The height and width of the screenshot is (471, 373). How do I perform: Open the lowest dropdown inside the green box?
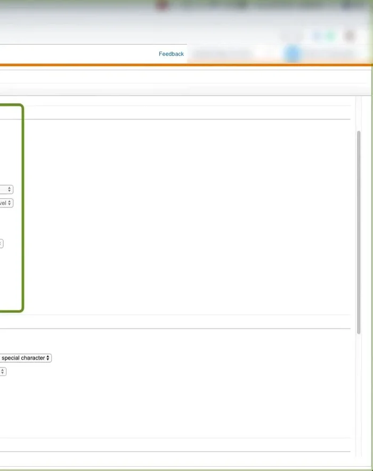pyautogui.click(x=1, y=244)
